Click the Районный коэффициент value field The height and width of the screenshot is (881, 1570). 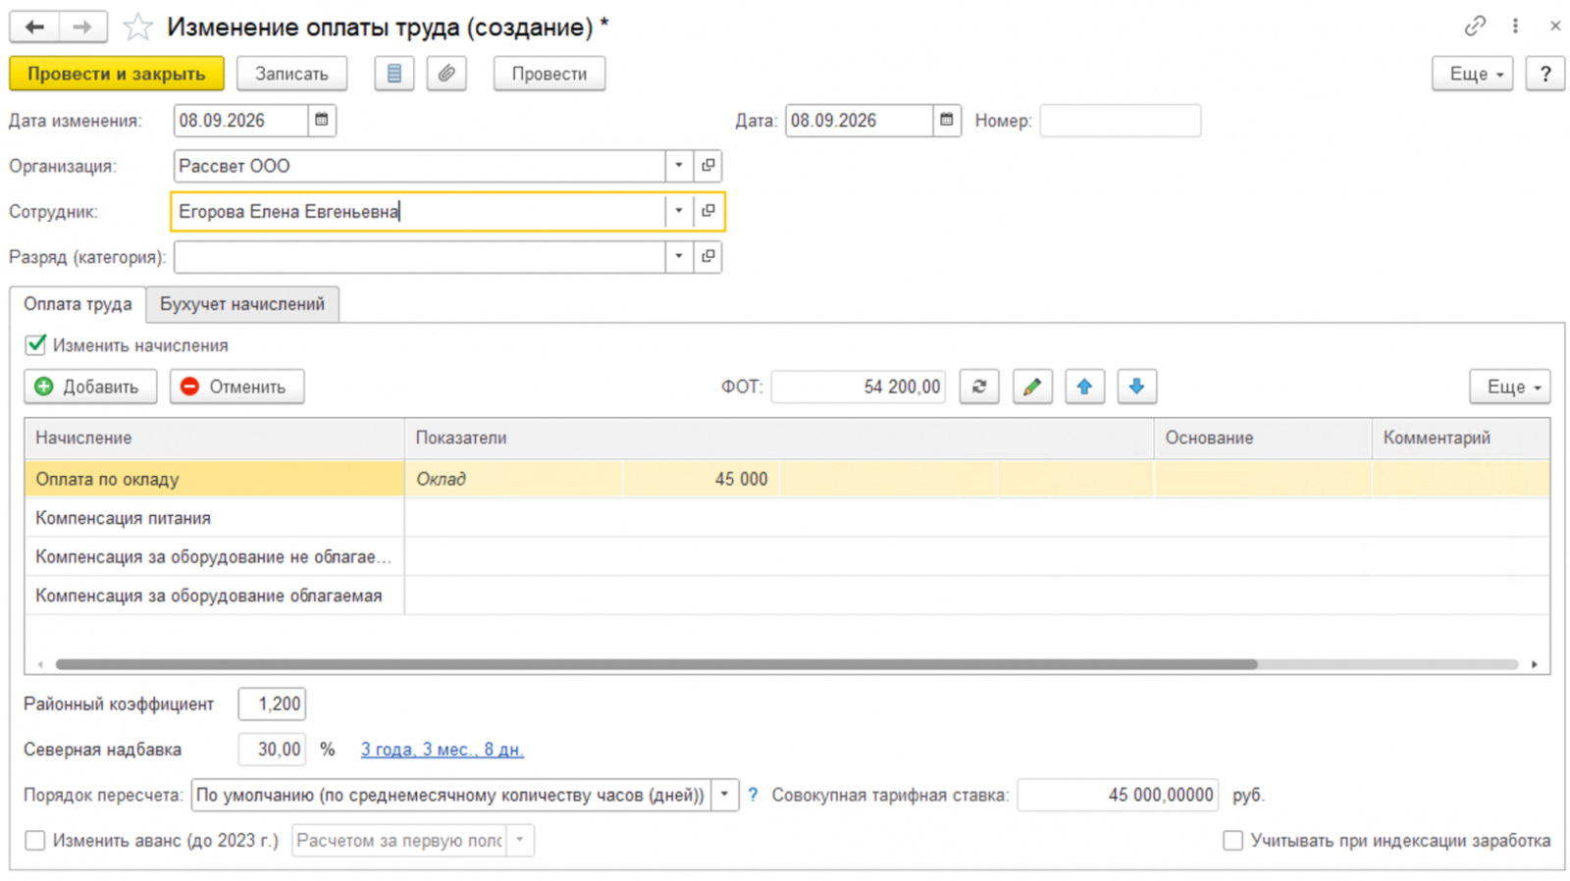272,703
